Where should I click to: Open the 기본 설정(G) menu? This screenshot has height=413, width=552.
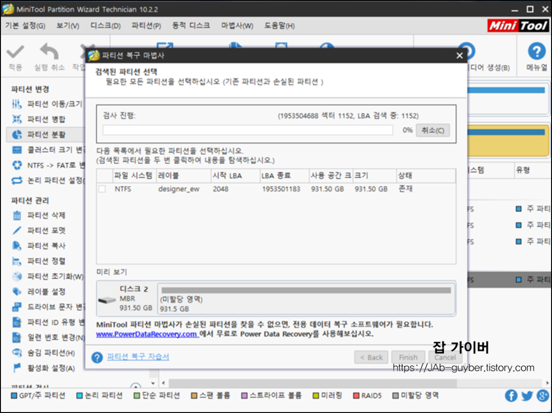coord(25,25)
